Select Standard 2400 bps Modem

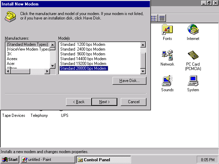coord(83,49)
